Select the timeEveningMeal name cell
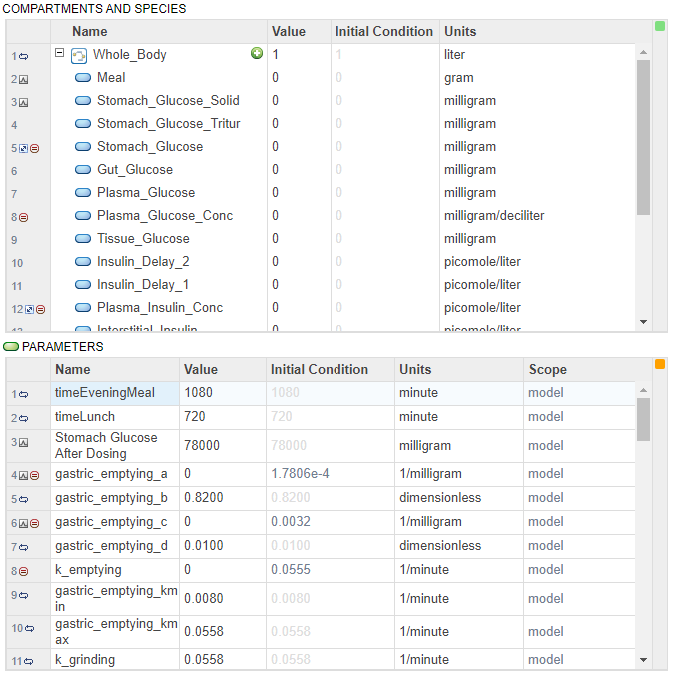The width and height of the screenshot is (673, 673). (x=115, y=393)
